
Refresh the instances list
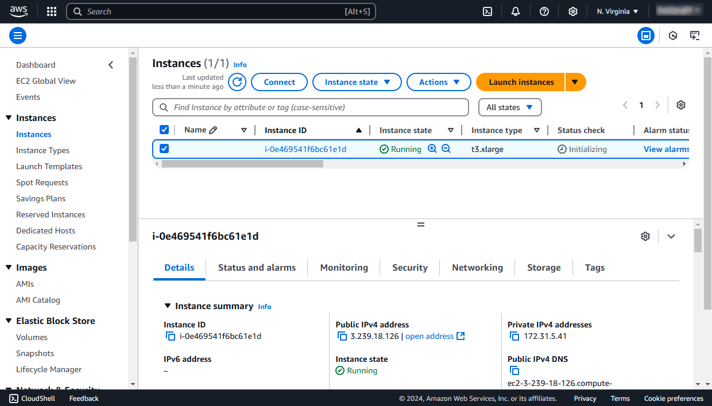[237, 81]
